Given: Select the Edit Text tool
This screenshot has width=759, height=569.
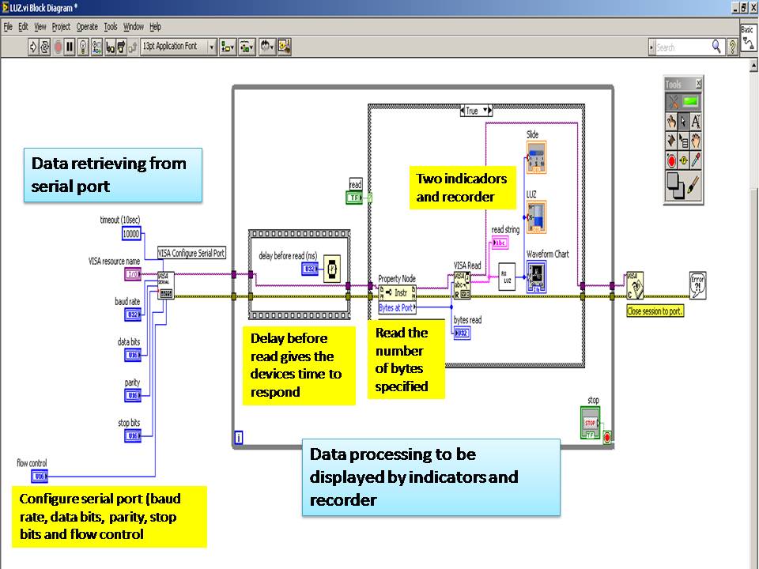Looking at the screenshot, I should click(696, 121).
